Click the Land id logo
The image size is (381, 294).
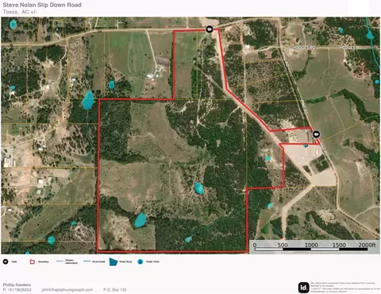[303, 288]
